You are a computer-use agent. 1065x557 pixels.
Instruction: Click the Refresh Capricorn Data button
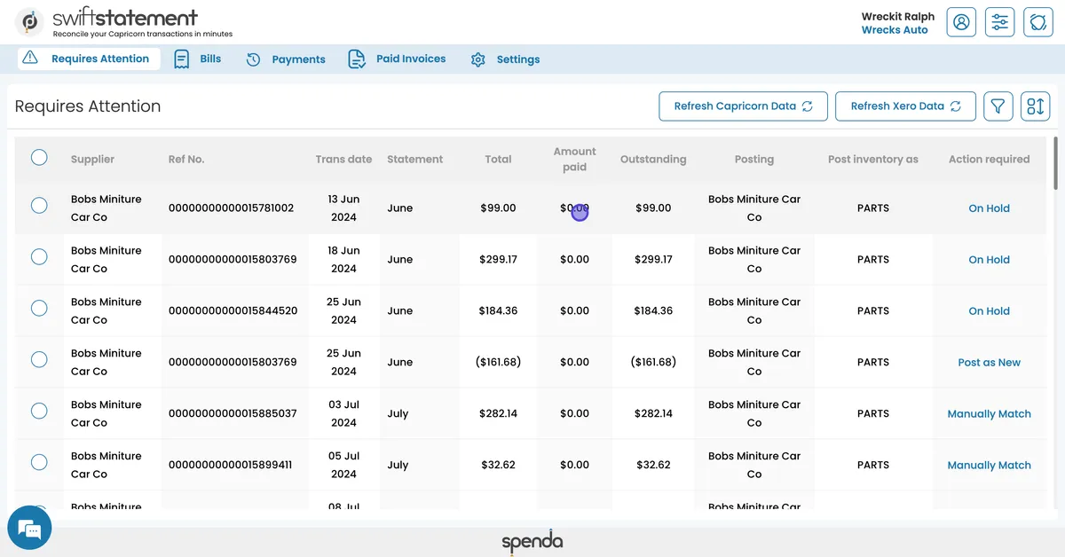point(743,106)
